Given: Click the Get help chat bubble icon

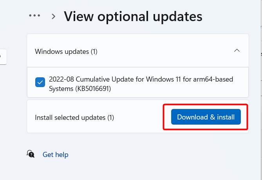Looking at the screenshot, I should (31, 154).
